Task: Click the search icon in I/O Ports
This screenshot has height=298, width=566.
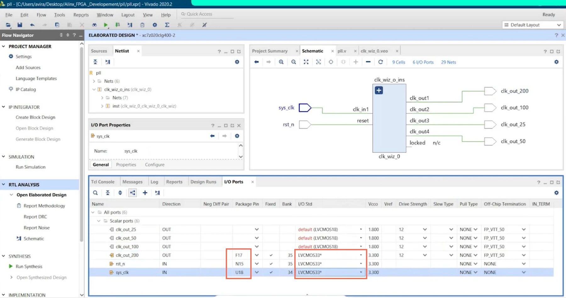Action: [95, 193]
